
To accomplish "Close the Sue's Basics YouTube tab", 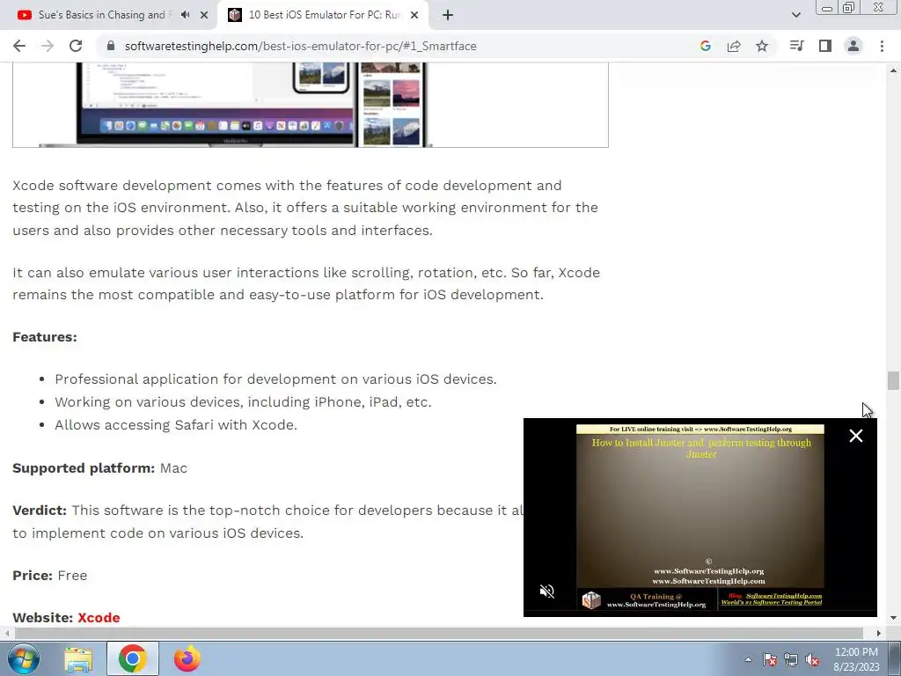I will 204,15.
